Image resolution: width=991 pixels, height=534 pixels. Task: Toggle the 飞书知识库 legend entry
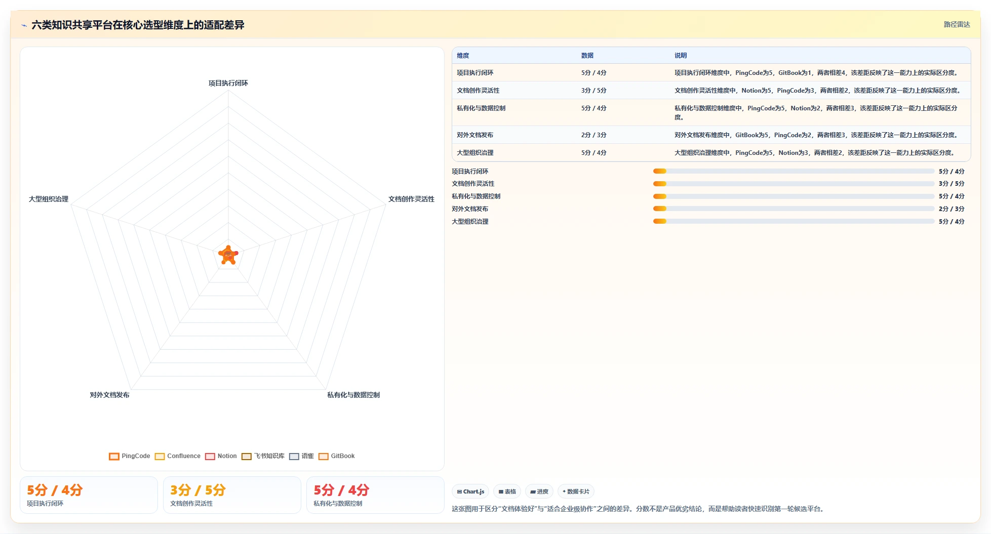pyautogui.click(x=263, y=456)
